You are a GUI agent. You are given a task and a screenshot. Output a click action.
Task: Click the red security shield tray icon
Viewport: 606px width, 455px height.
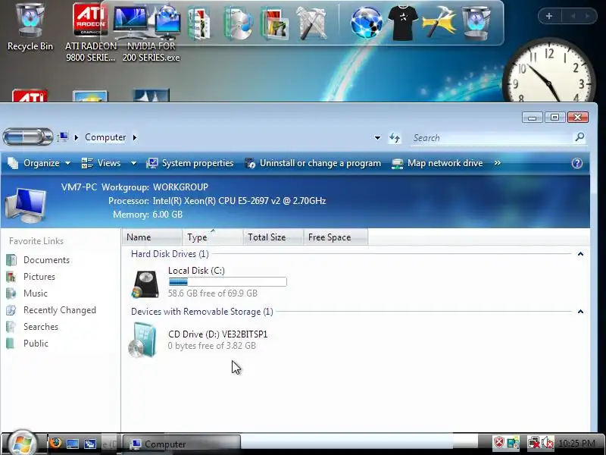coord(499,443)
